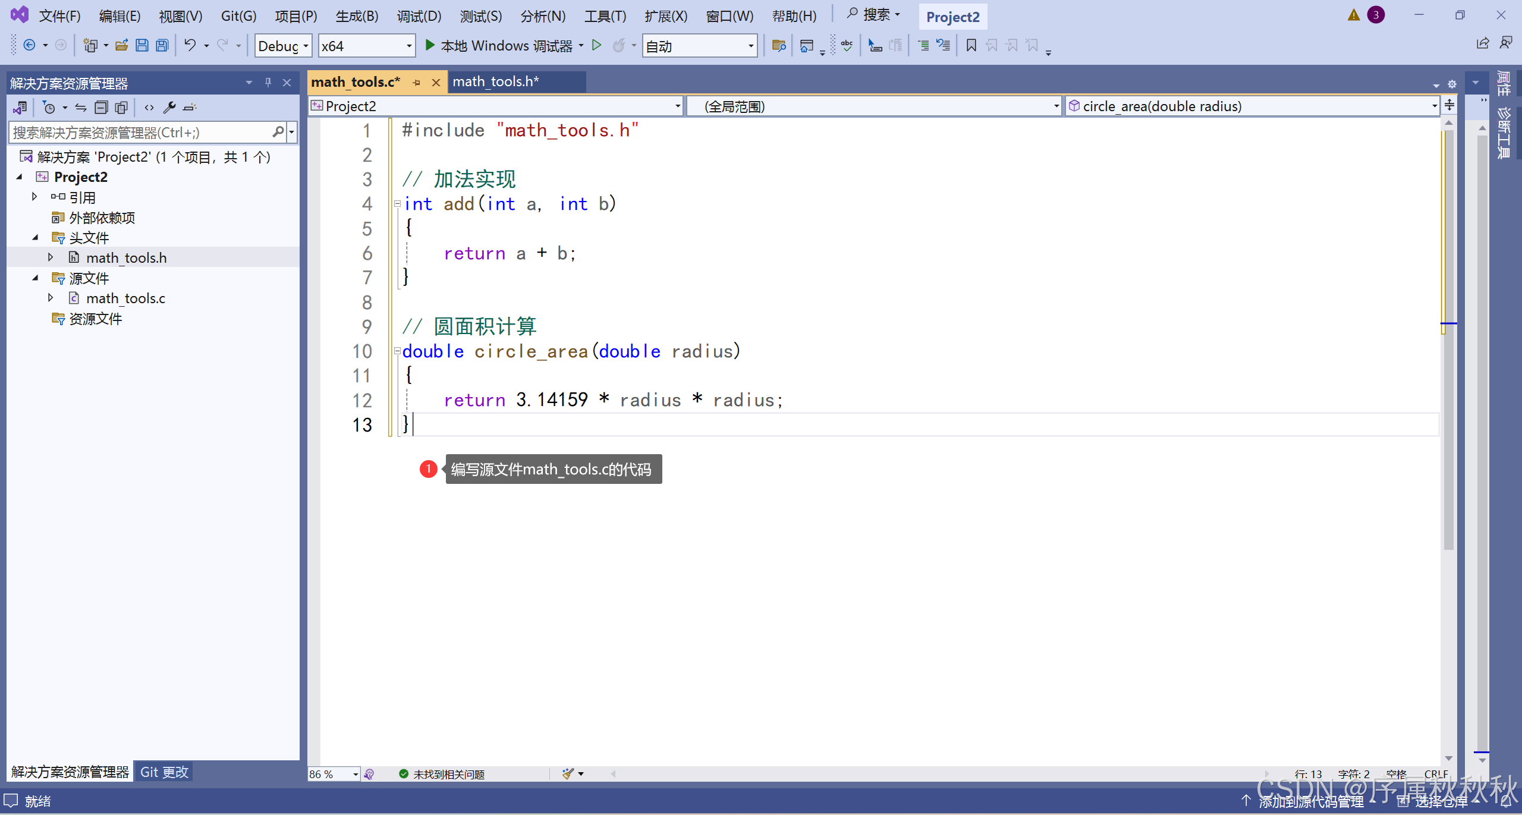The height and width of the screenshot is (815, 1522).
Task: Click the Undo arrow icon
Action: pyautogui.click(x=190, y=46)
